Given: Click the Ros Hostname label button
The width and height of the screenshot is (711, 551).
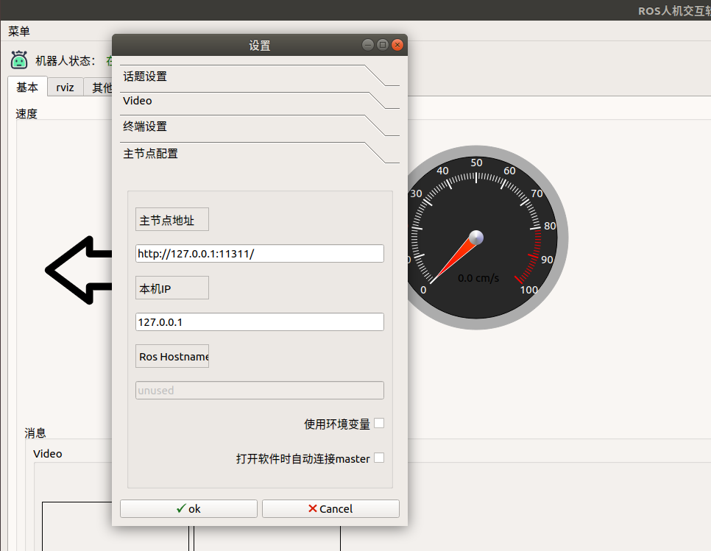Looking at the screenshot, I should pyautogui.click(x=171, y=357).
